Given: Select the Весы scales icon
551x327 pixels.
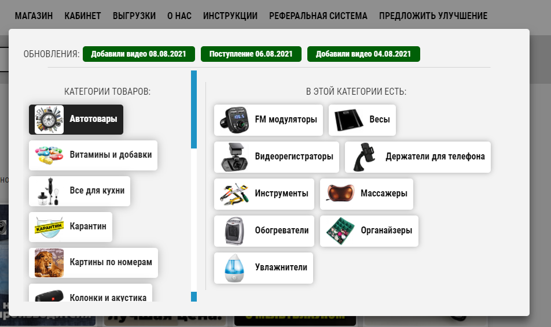Looking at the screenshot, I should coord(348,120).
